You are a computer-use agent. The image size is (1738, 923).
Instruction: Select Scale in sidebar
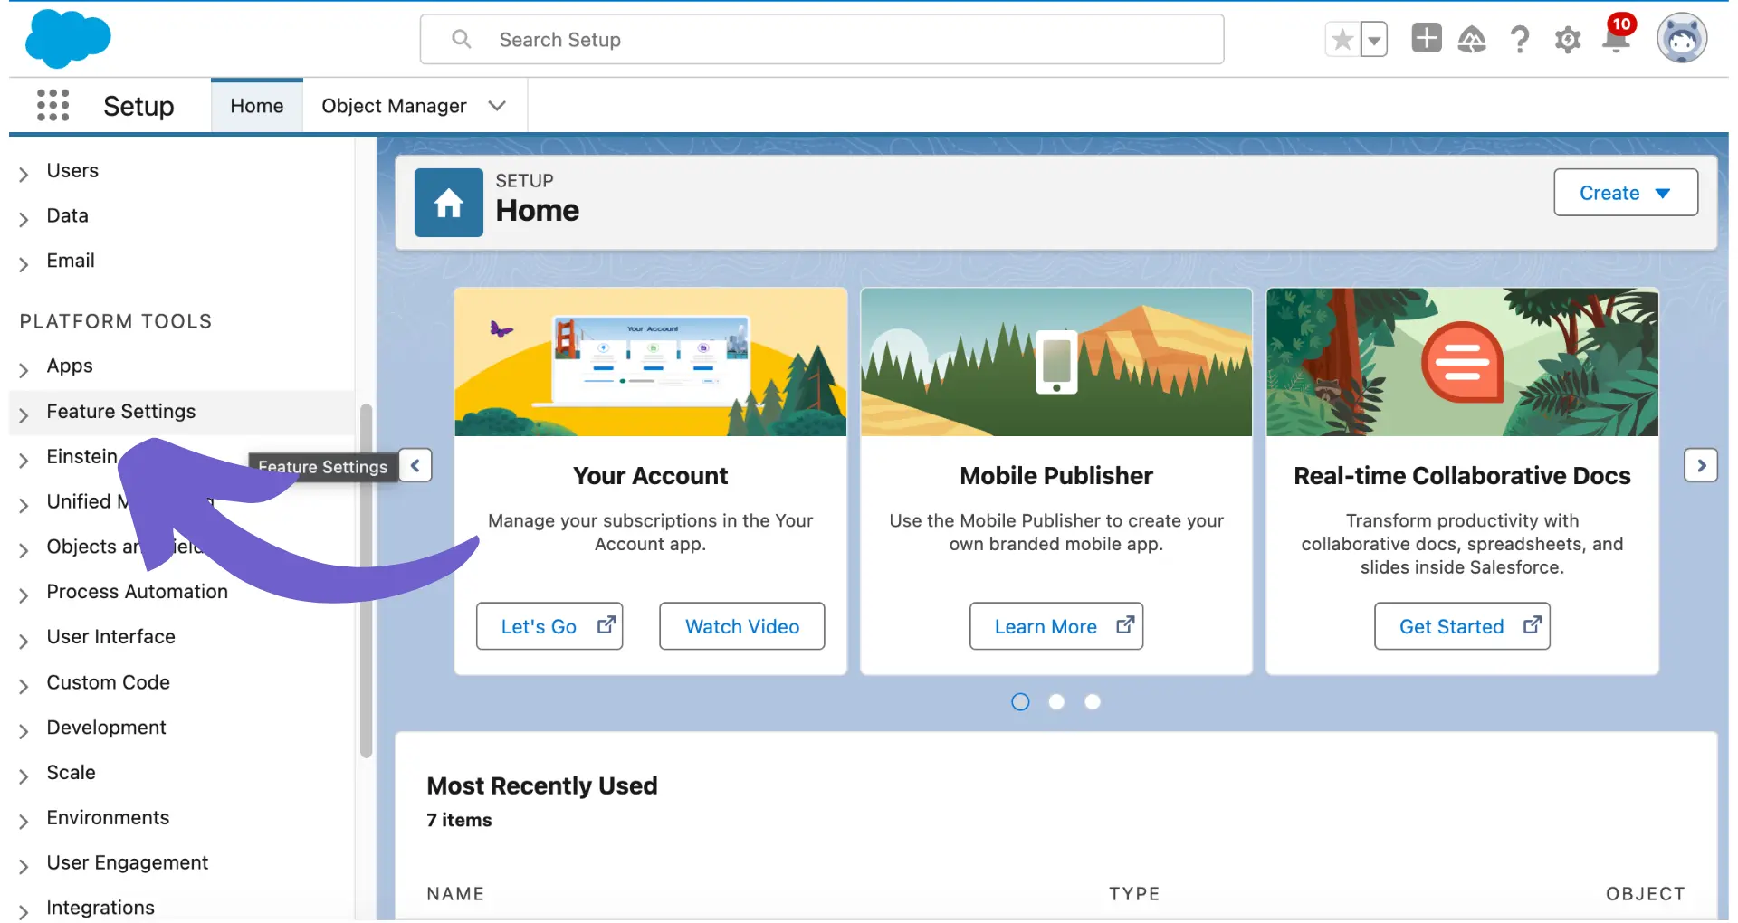[71, 773]
